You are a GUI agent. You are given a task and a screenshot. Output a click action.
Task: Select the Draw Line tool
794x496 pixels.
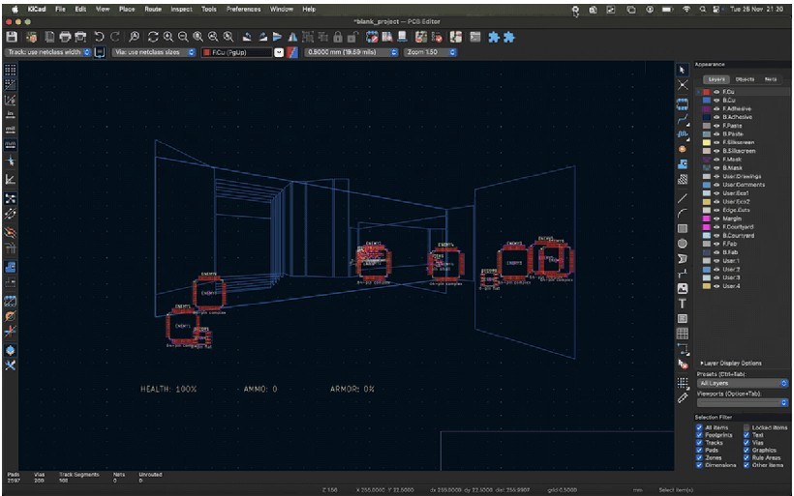click(683, 197)
